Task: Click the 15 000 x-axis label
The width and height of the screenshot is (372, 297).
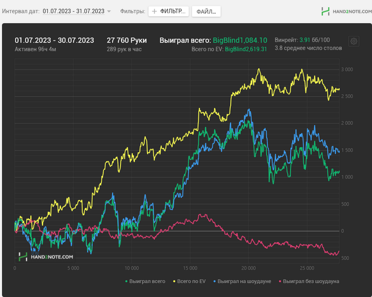Action: (x=190, y=268)
